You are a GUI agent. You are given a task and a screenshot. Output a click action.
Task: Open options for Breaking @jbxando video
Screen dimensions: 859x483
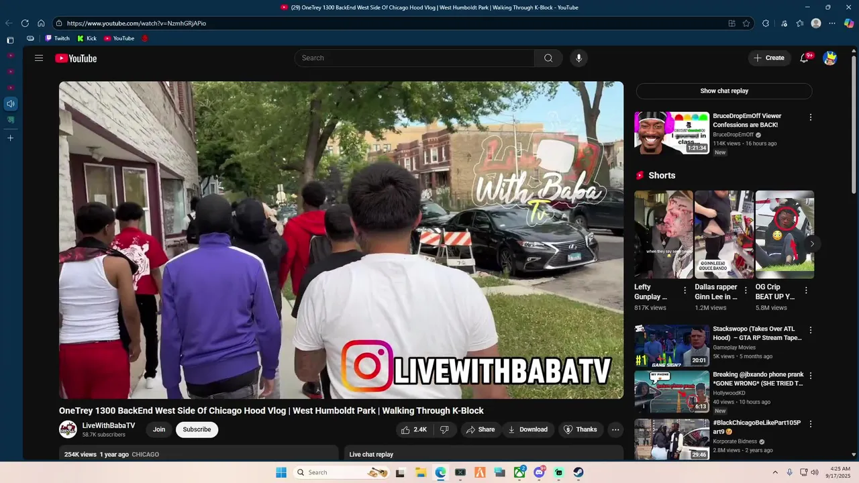[810, 376]
